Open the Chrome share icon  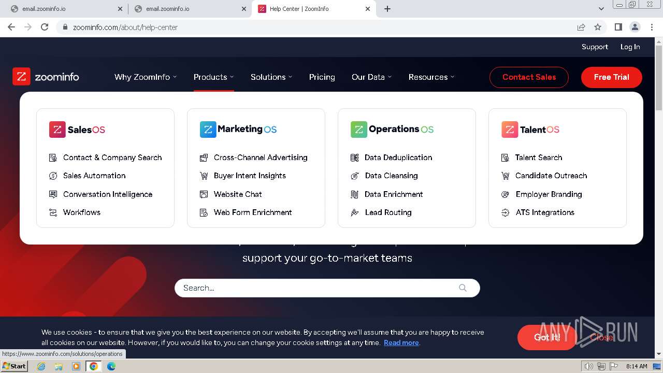tap(581, 27)
